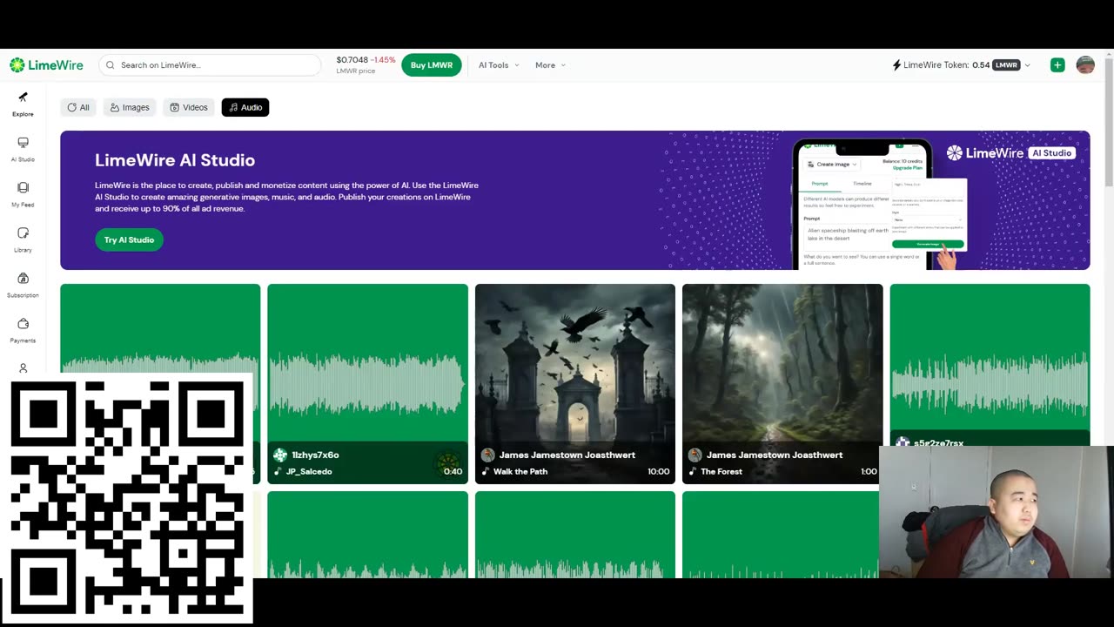
Task: Open the first audio waveform card in the top row
Action: 160,328
